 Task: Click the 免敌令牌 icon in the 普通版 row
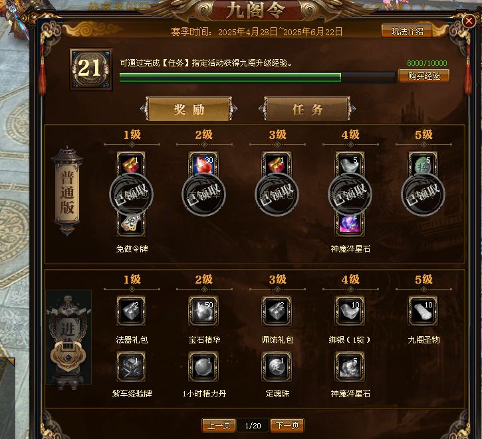pos(131,224)
